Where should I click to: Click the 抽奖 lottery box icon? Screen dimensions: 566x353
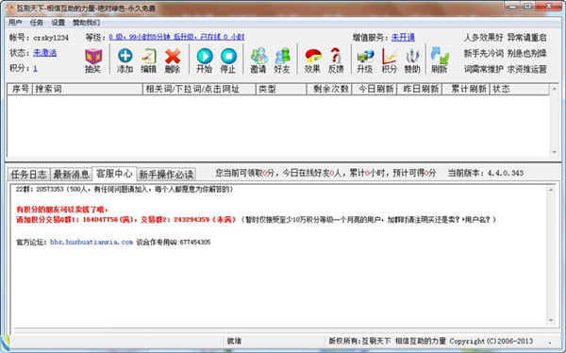(x=93, y=57)
